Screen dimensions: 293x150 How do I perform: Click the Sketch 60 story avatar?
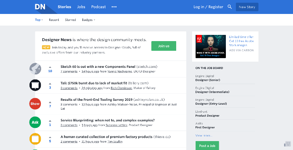click(35, 69)
